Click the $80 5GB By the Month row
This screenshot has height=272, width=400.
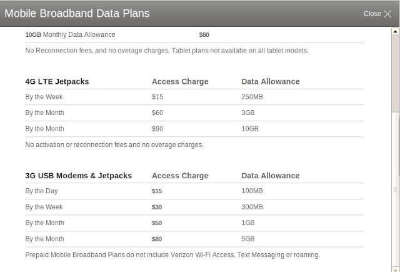(194, 239)
